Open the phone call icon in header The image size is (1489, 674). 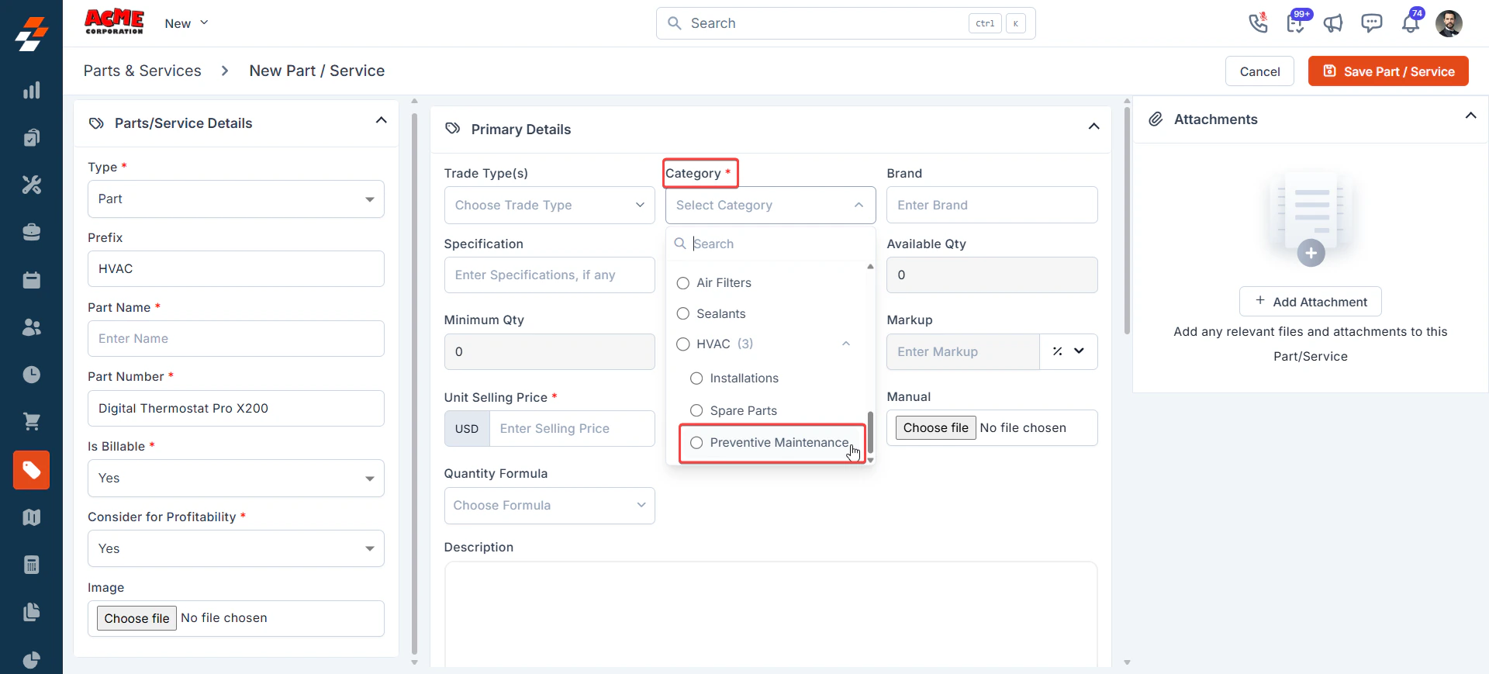click(x=1258, y=23)
